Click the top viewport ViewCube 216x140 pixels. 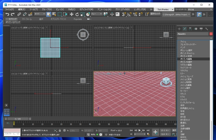tap(83, 35)
